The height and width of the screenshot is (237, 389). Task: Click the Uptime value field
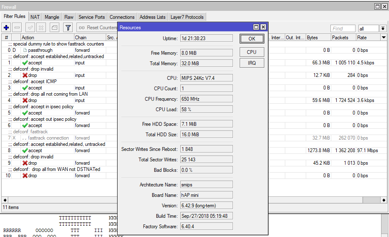(206, 38)
